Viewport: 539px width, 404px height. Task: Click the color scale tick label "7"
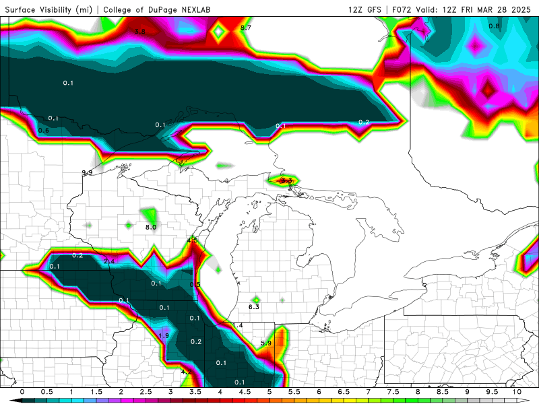coord(369,392)
